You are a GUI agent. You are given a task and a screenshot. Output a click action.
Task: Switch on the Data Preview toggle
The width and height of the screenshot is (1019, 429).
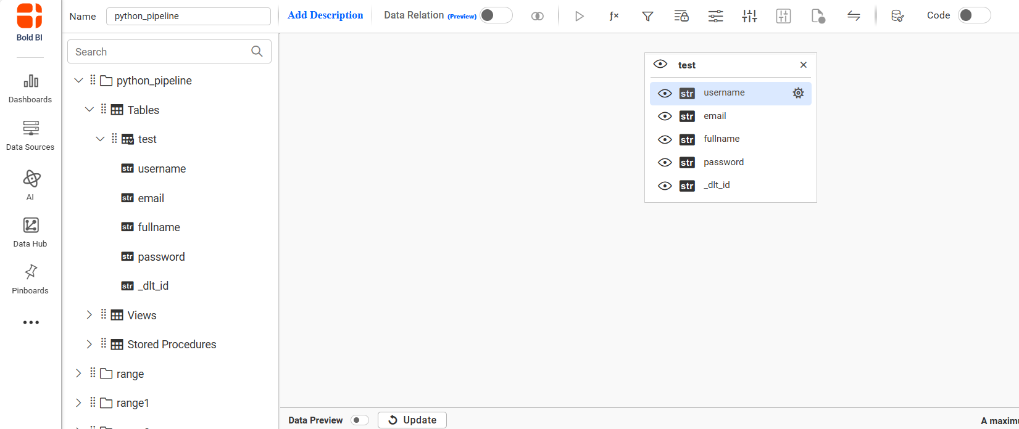[x=359, y=420]
